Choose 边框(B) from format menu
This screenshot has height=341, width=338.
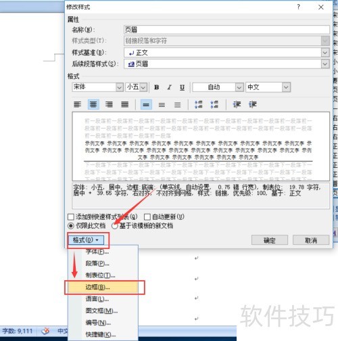click(x=103, y=287)
